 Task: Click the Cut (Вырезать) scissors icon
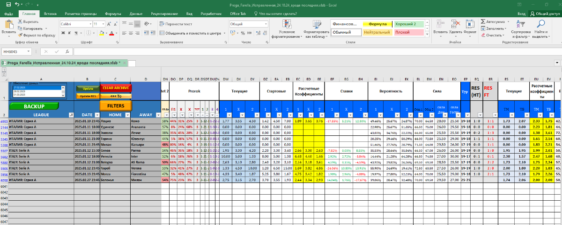(x=20, y=22)
